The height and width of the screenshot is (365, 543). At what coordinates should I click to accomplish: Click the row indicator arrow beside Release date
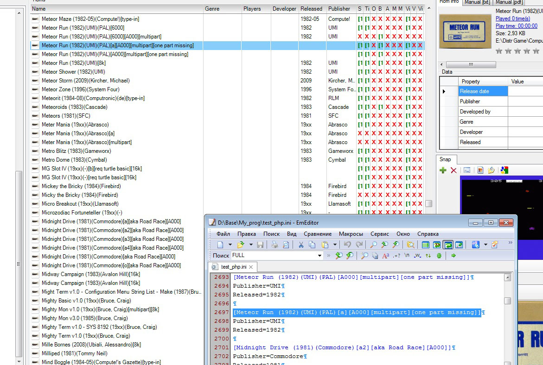[444, 91]
